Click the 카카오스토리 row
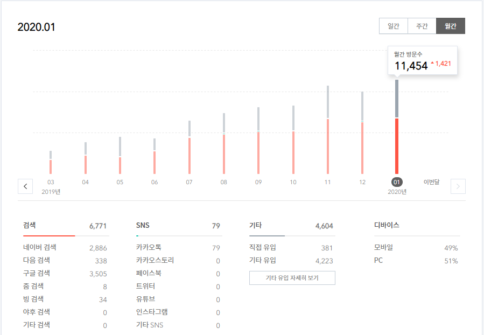The image size is (484, 335). pos(178,261)
